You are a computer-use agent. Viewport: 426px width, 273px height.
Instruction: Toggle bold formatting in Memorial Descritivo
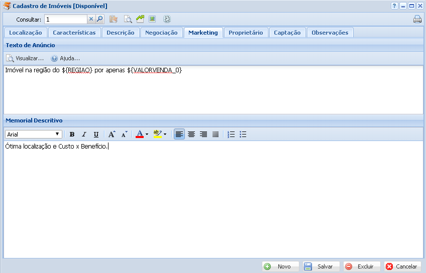coord(72,134)
